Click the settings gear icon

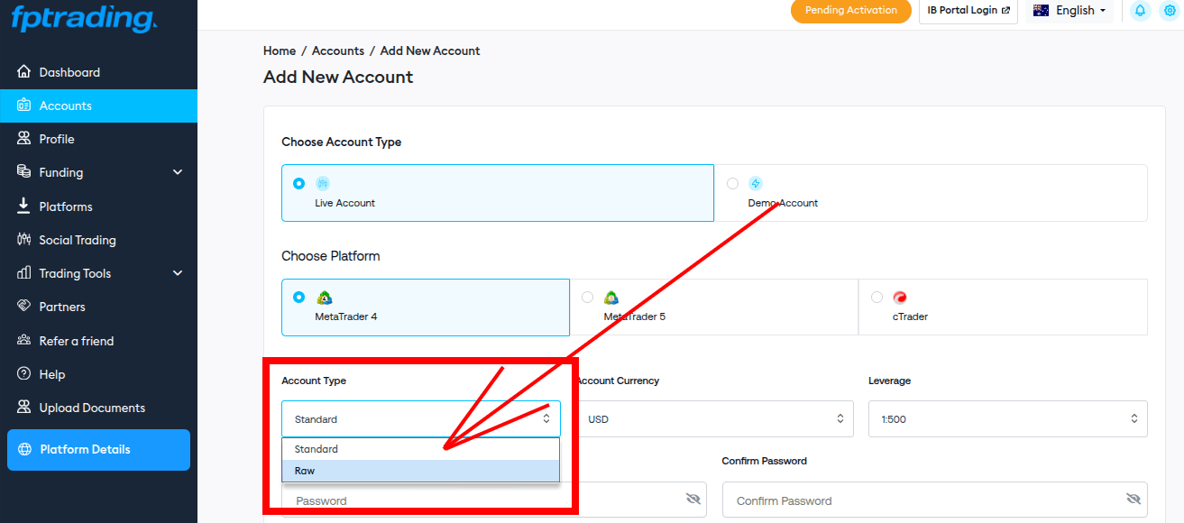click(1170, 11)
